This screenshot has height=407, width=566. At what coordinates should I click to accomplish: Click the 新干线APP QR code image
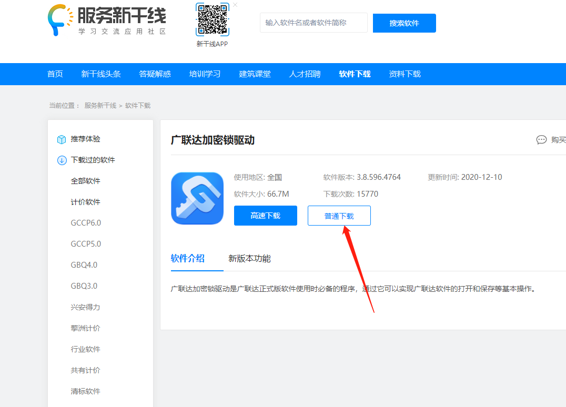click(x=213, y=20)
